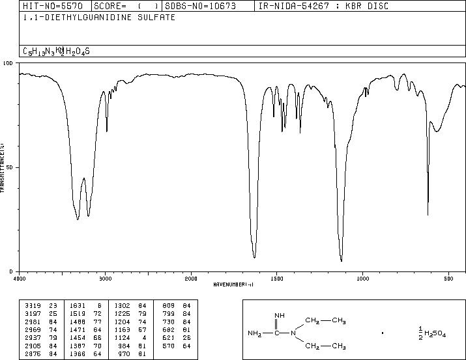
Task: Click the 3000 wavenumber axis label
Action: point(106,279)
